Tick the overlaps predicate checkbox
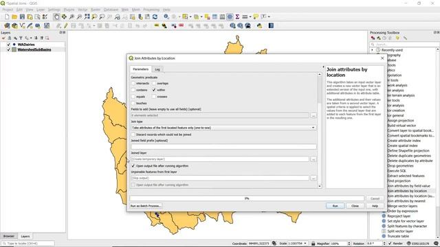The height and width of the screenshot is (247, 440). coord(154,84)
